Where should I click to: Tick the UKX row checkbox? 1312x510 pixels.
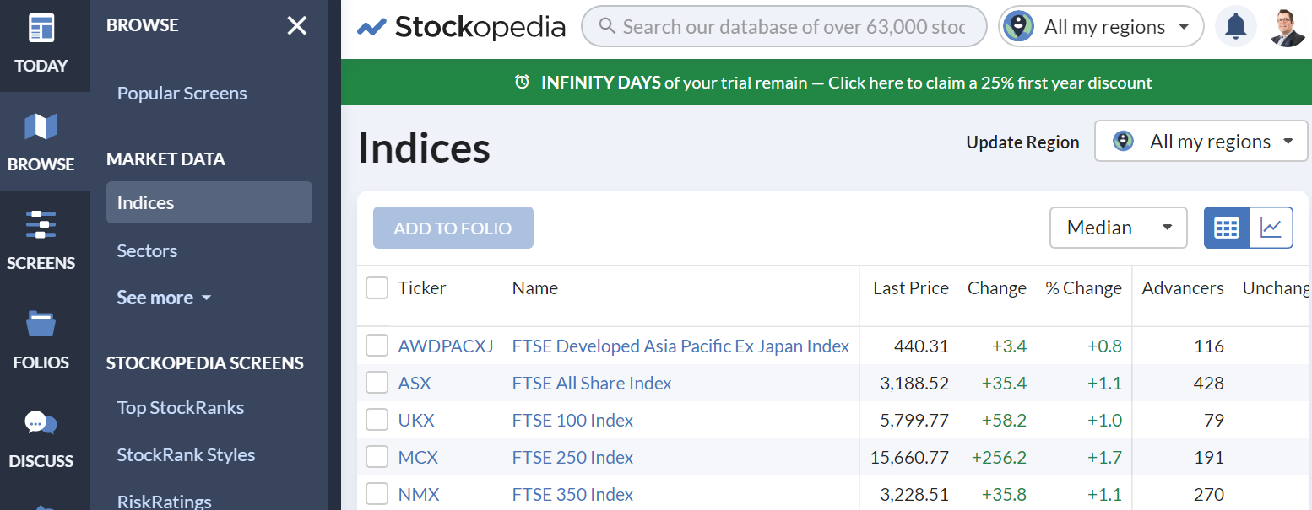(377, 420)
